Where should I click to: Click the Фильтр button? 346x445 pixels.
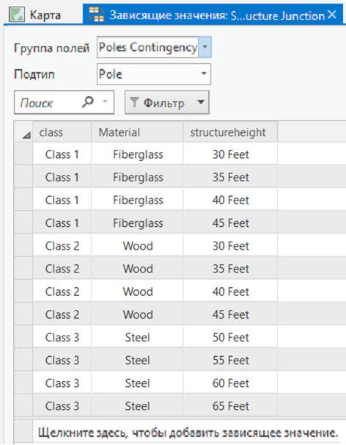click(167, 103)
